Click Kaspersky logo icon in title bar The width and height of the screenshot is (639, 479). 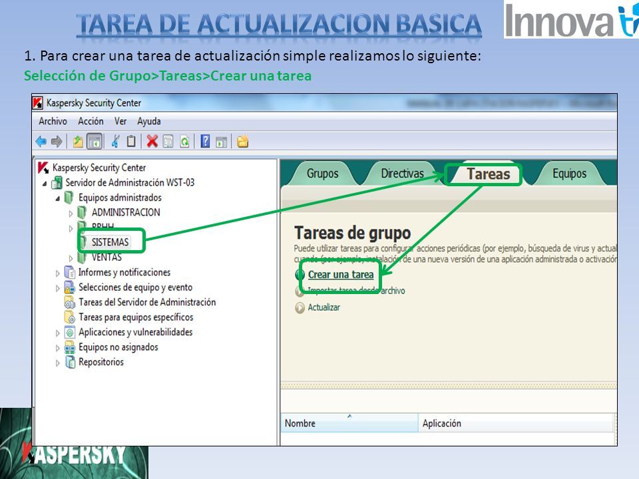point(38,103)
